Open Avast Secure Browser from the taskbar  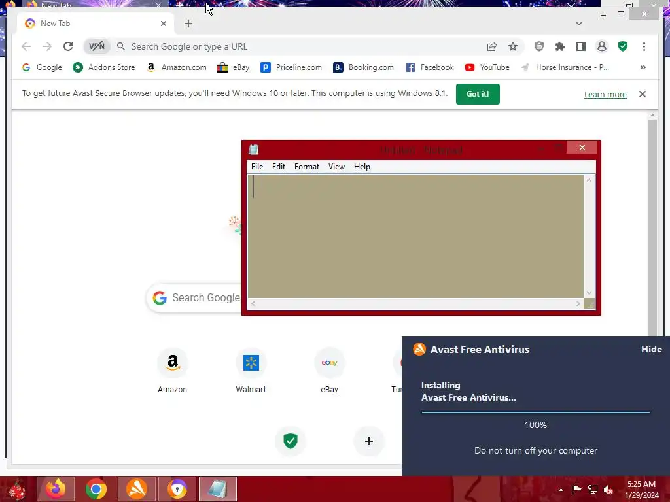point(177,489)
